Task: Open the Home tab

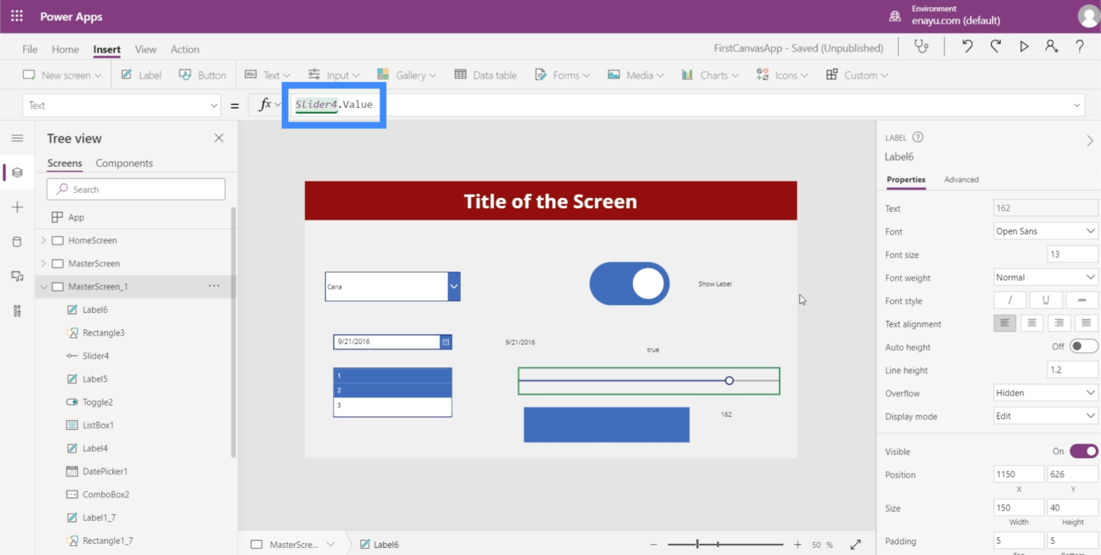Action: pyautogui.click(x=65, y=49)
